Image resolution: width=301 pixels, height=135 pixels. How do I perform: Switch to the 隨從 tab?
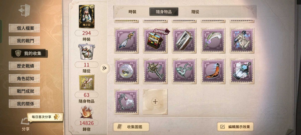click(x=195, y=12)
